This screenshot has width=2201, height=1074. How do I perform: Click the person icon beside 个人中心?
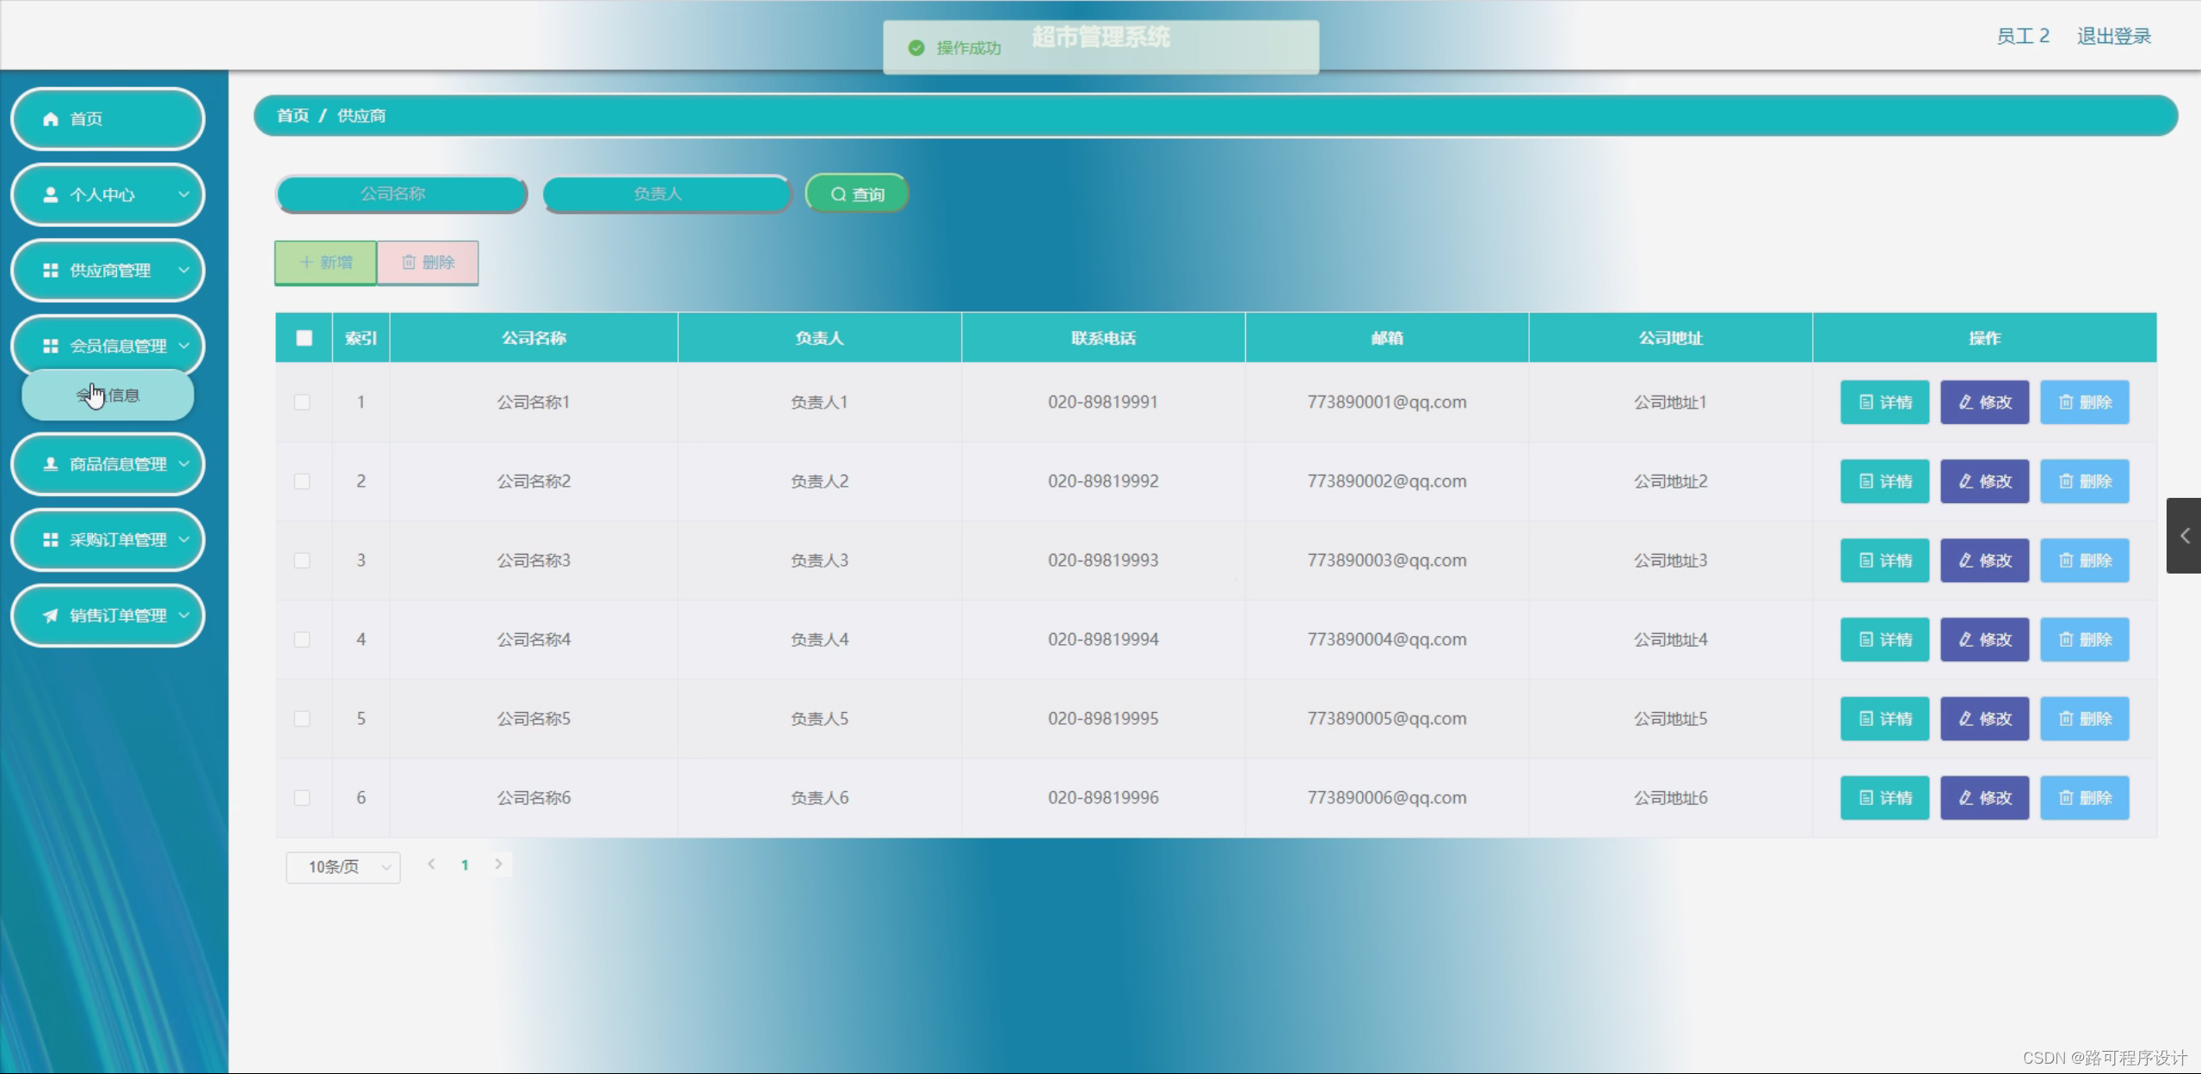coord(49,194)
